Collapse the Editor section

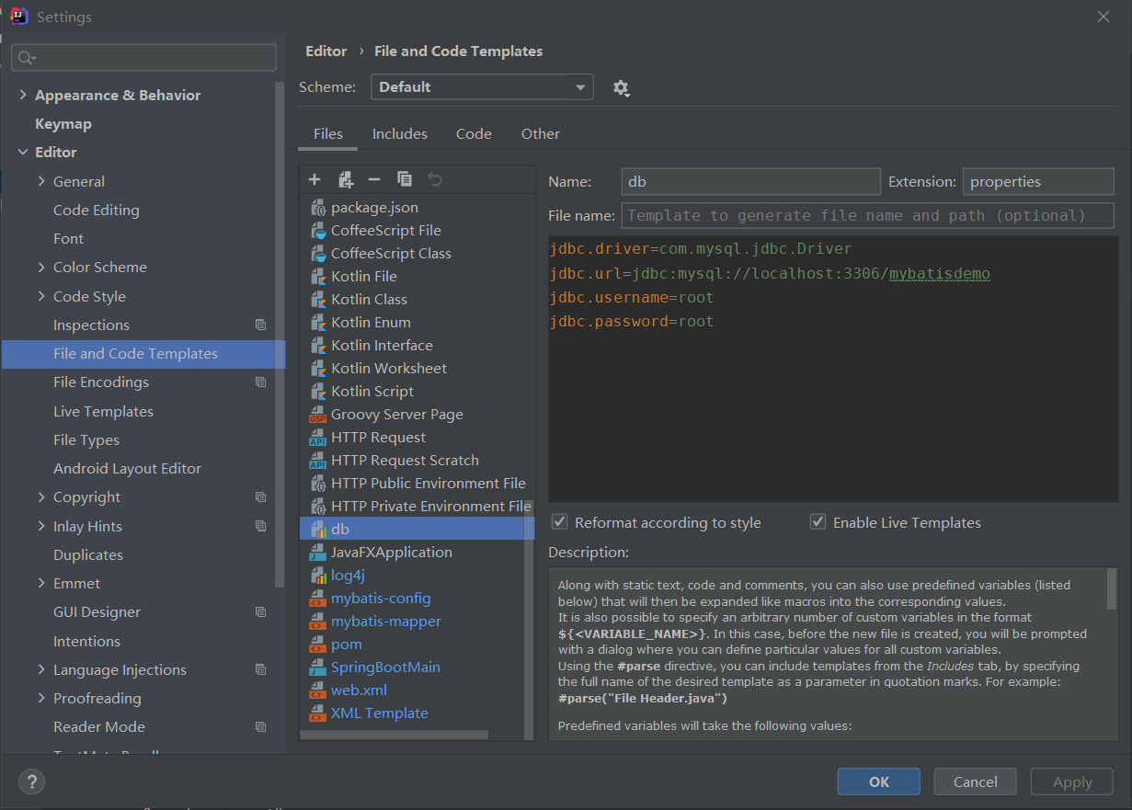coord(22,152)
